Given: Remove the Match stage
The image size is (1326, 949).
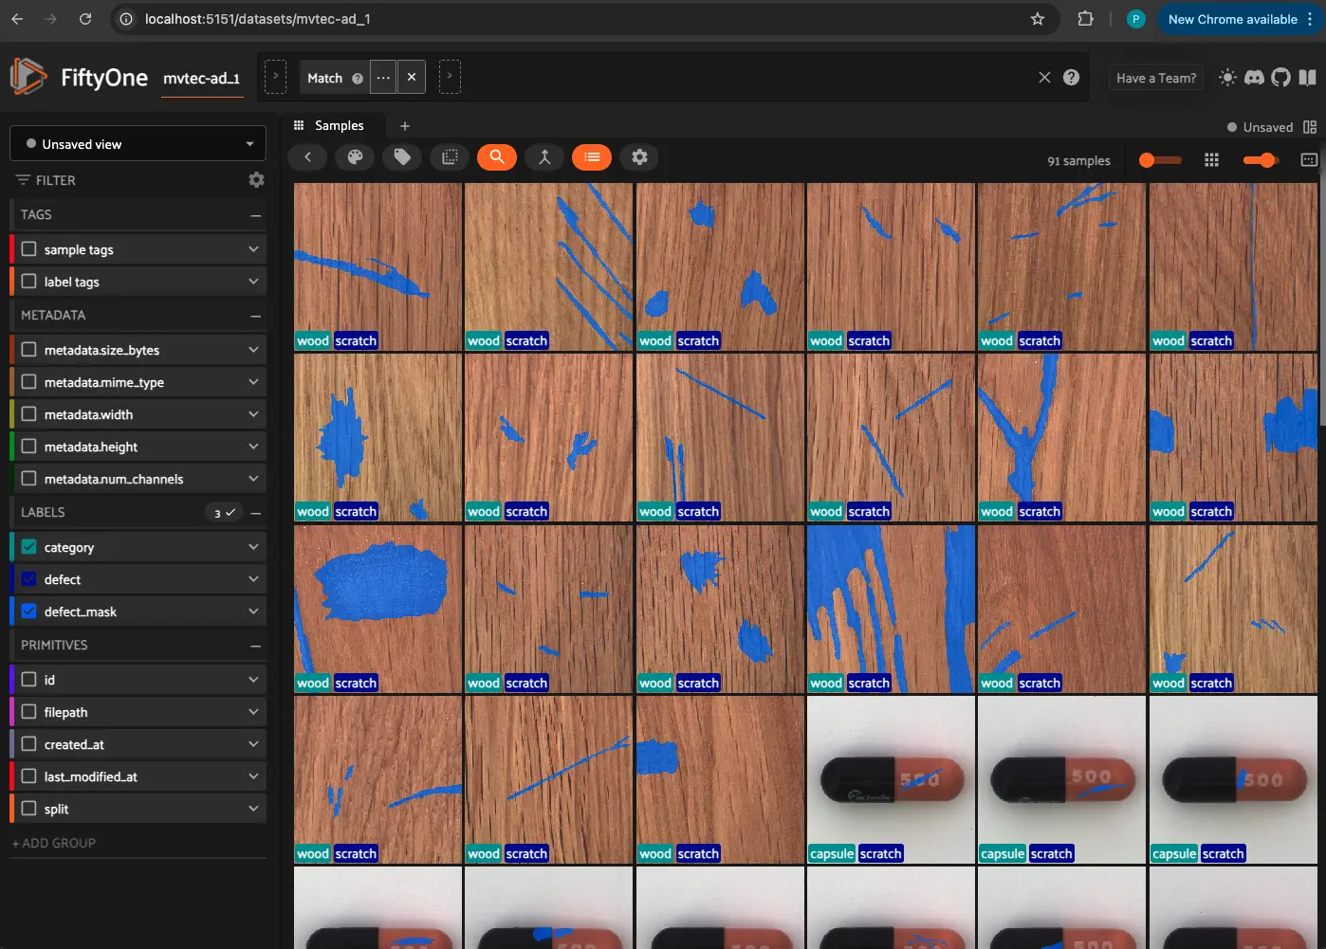Looking at the screenshot, I should (x=412, y=78).
